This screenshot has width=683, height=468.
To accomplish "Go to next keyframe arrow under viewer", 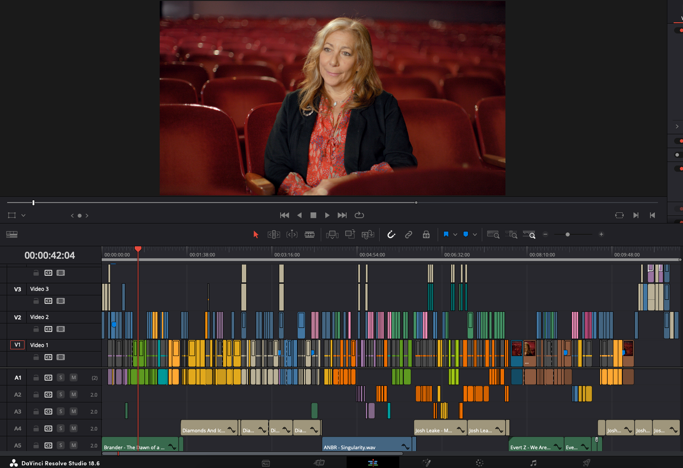I will tap(87, 215).
